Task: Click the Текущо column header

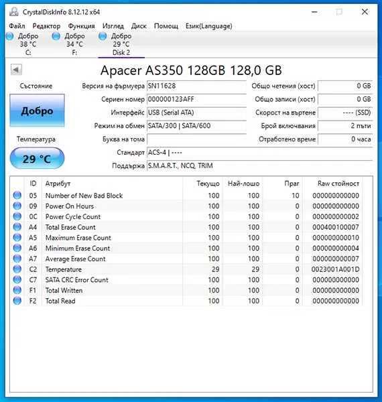Action: tap(203, 184)
